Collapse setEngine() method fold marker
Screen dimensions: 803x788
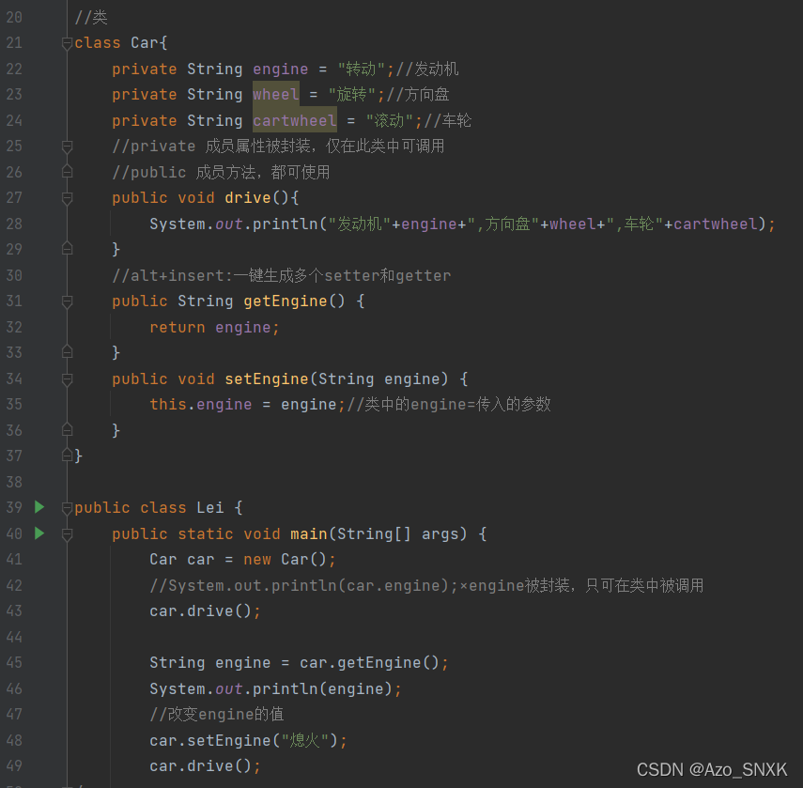click(x=67, y=379)
